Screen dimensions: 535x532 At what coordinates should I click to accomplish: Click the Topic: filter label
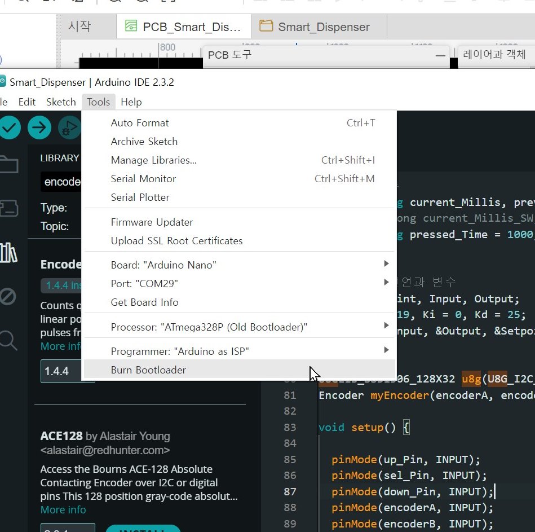tap(55, 226)
